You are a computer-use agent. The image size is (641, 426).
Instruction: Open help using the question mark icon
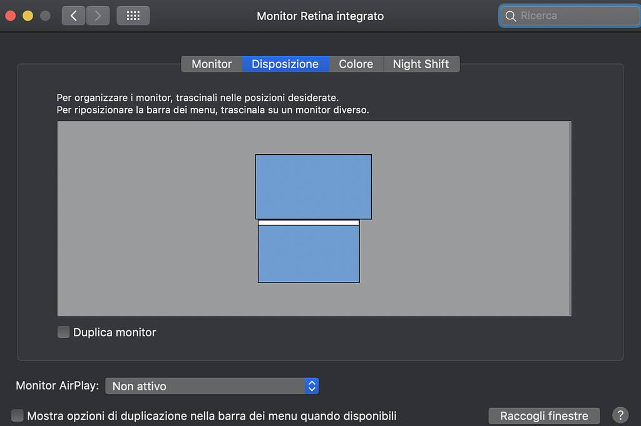(620, 415)
